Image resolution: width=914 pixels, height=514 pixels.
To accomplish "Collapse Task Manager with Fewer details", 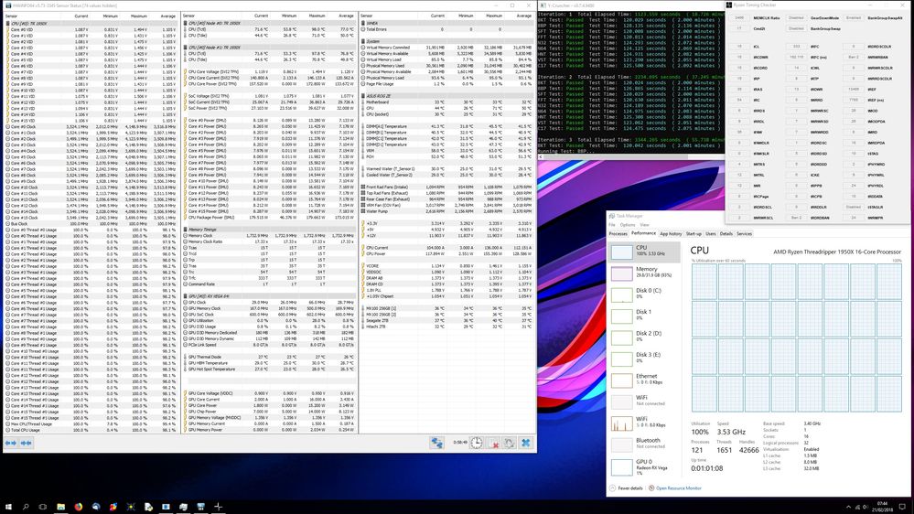I will coord(626,488).
